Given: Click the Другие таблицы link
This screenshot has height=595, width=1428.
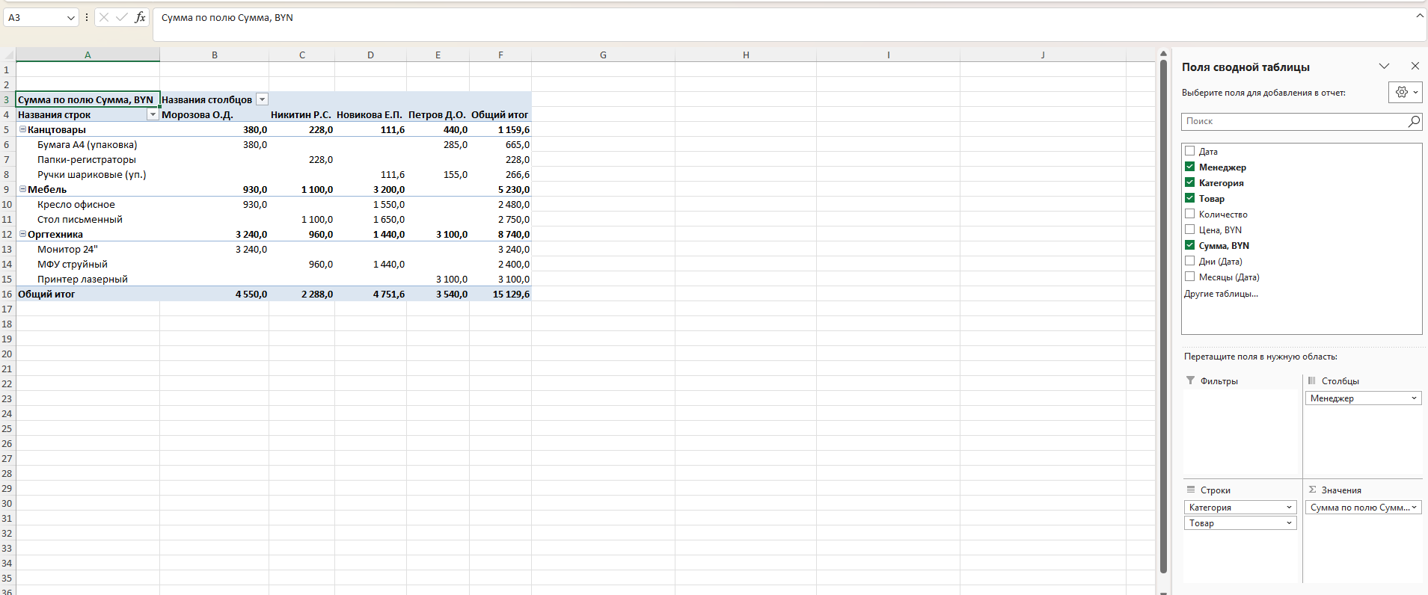Looking at the screenshot, I should tap(1221, 294).
